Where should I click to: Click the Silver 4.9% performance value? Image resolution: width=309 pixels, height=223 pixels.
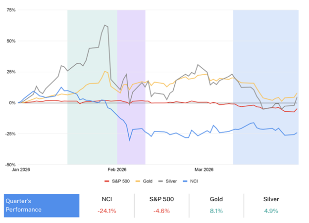point(270,211)
